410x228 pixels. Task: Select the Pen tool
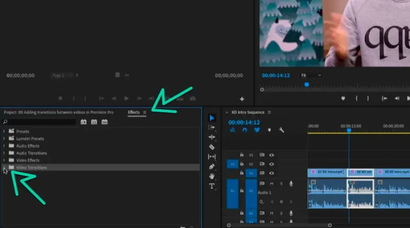point(212,166)
